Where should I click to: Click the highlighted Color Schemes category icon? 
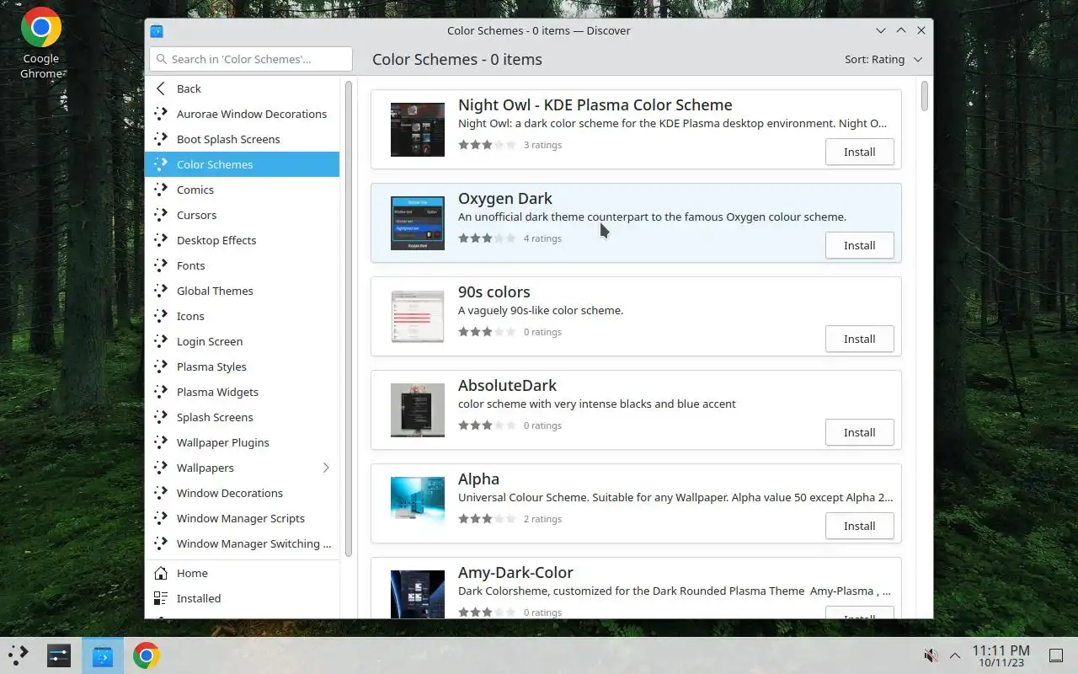(161, 164)
